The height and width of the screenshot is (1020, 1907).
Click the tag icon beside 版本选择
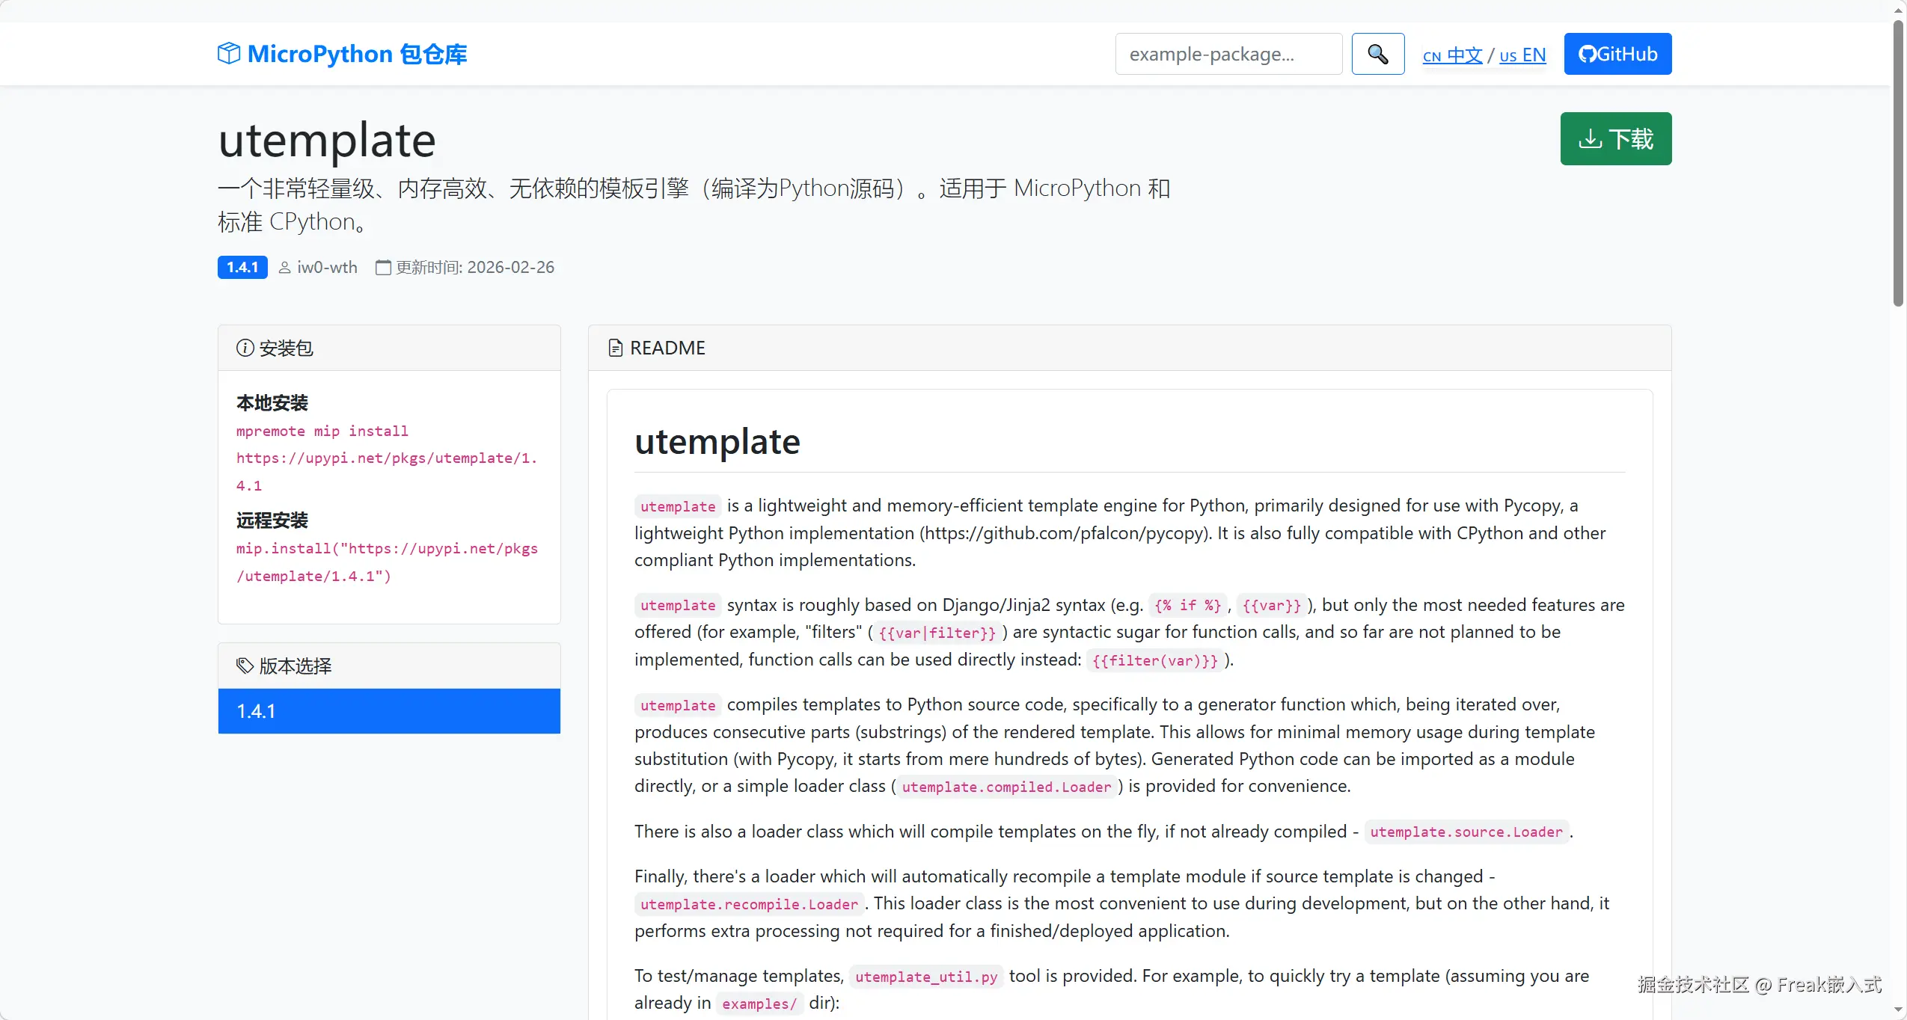[x=245, y=666]
